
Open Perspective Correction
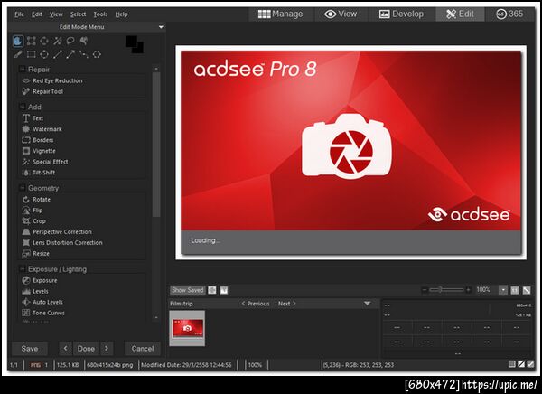tap(57, 231)
